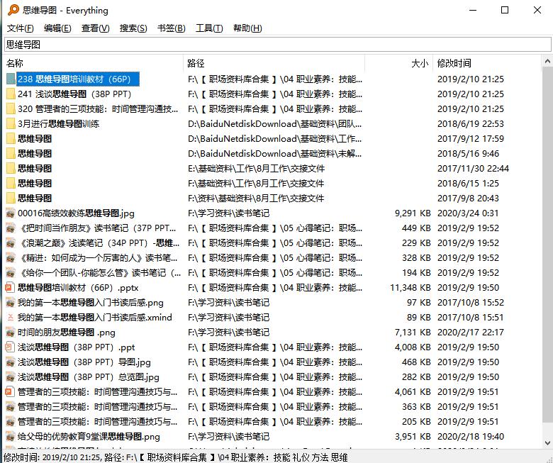This screenshot has width=553, height=463.
Task: Click image icon of 时间的朋友思维导图 .png
Action: pyautogui.click(x=11, y=332)
